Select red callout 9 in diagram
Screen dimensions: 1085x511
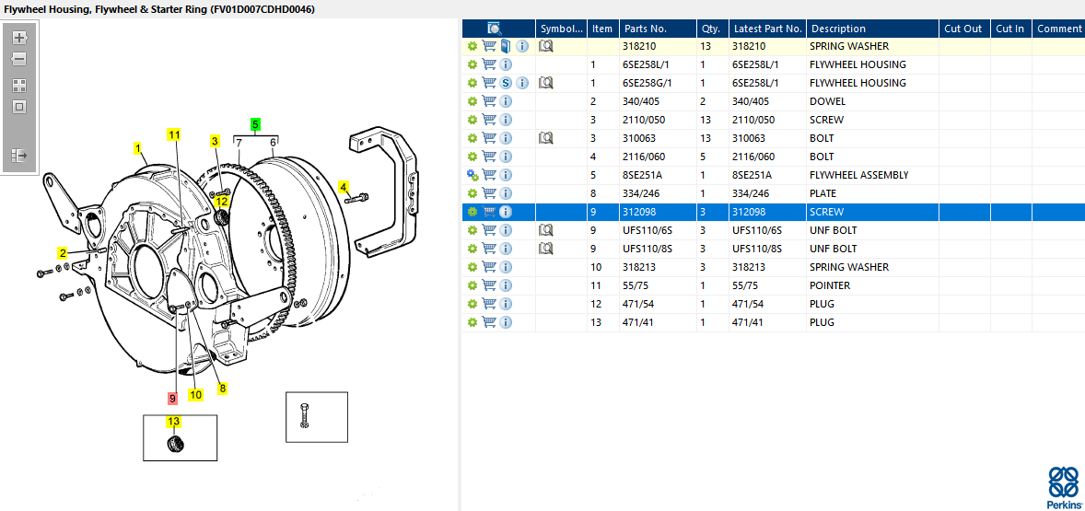[172, 399]
